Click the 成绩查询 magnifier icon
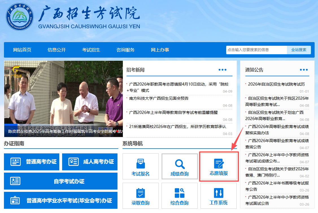The image size is (318, 213). coord(180,164)
